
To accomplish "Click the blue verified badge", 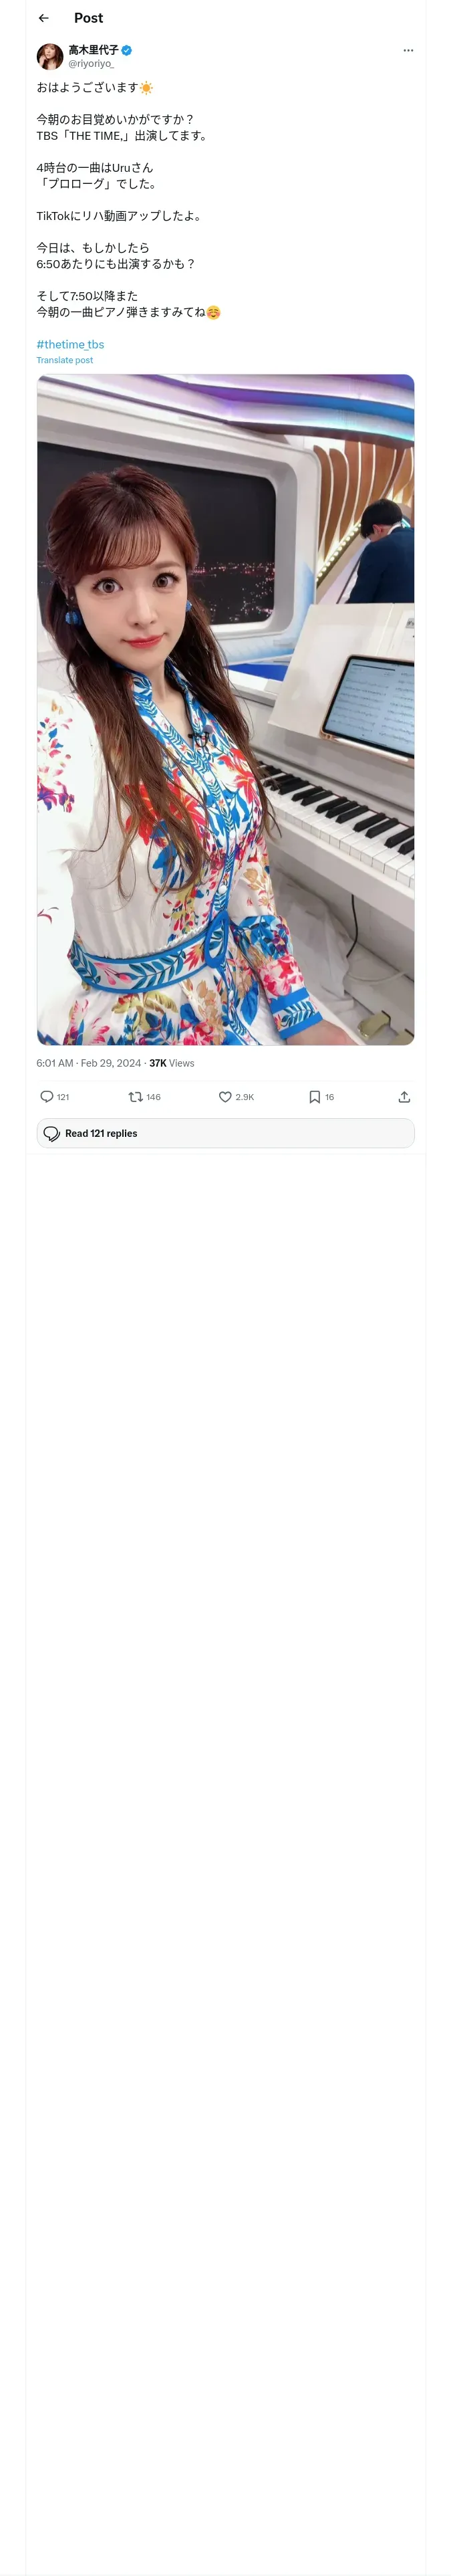I will [127, 50].
